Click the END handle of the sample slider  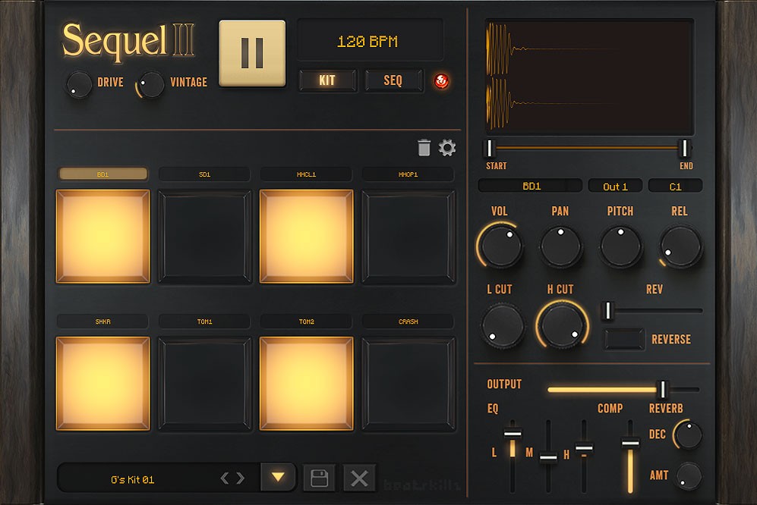coord(687,149)
